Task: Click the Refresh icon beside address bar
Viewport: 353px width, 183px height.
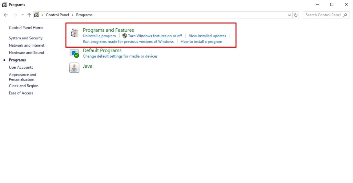Action: pyautogui.click(x=296, y=15)
